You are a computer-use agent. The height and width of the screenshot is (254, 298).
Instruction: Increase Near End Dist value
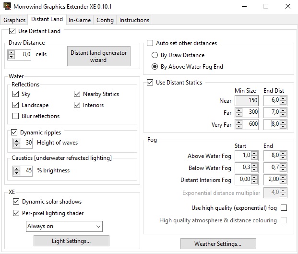click(x=283, y=98)
